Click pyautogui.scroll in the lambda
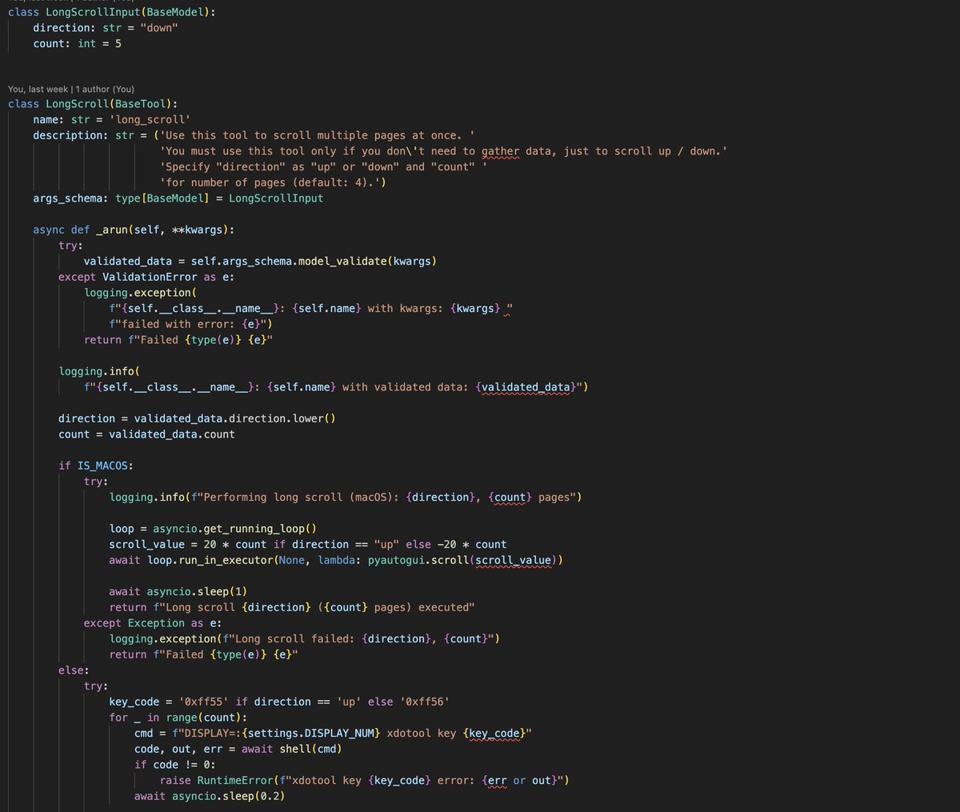 click(x=418, y=560)
